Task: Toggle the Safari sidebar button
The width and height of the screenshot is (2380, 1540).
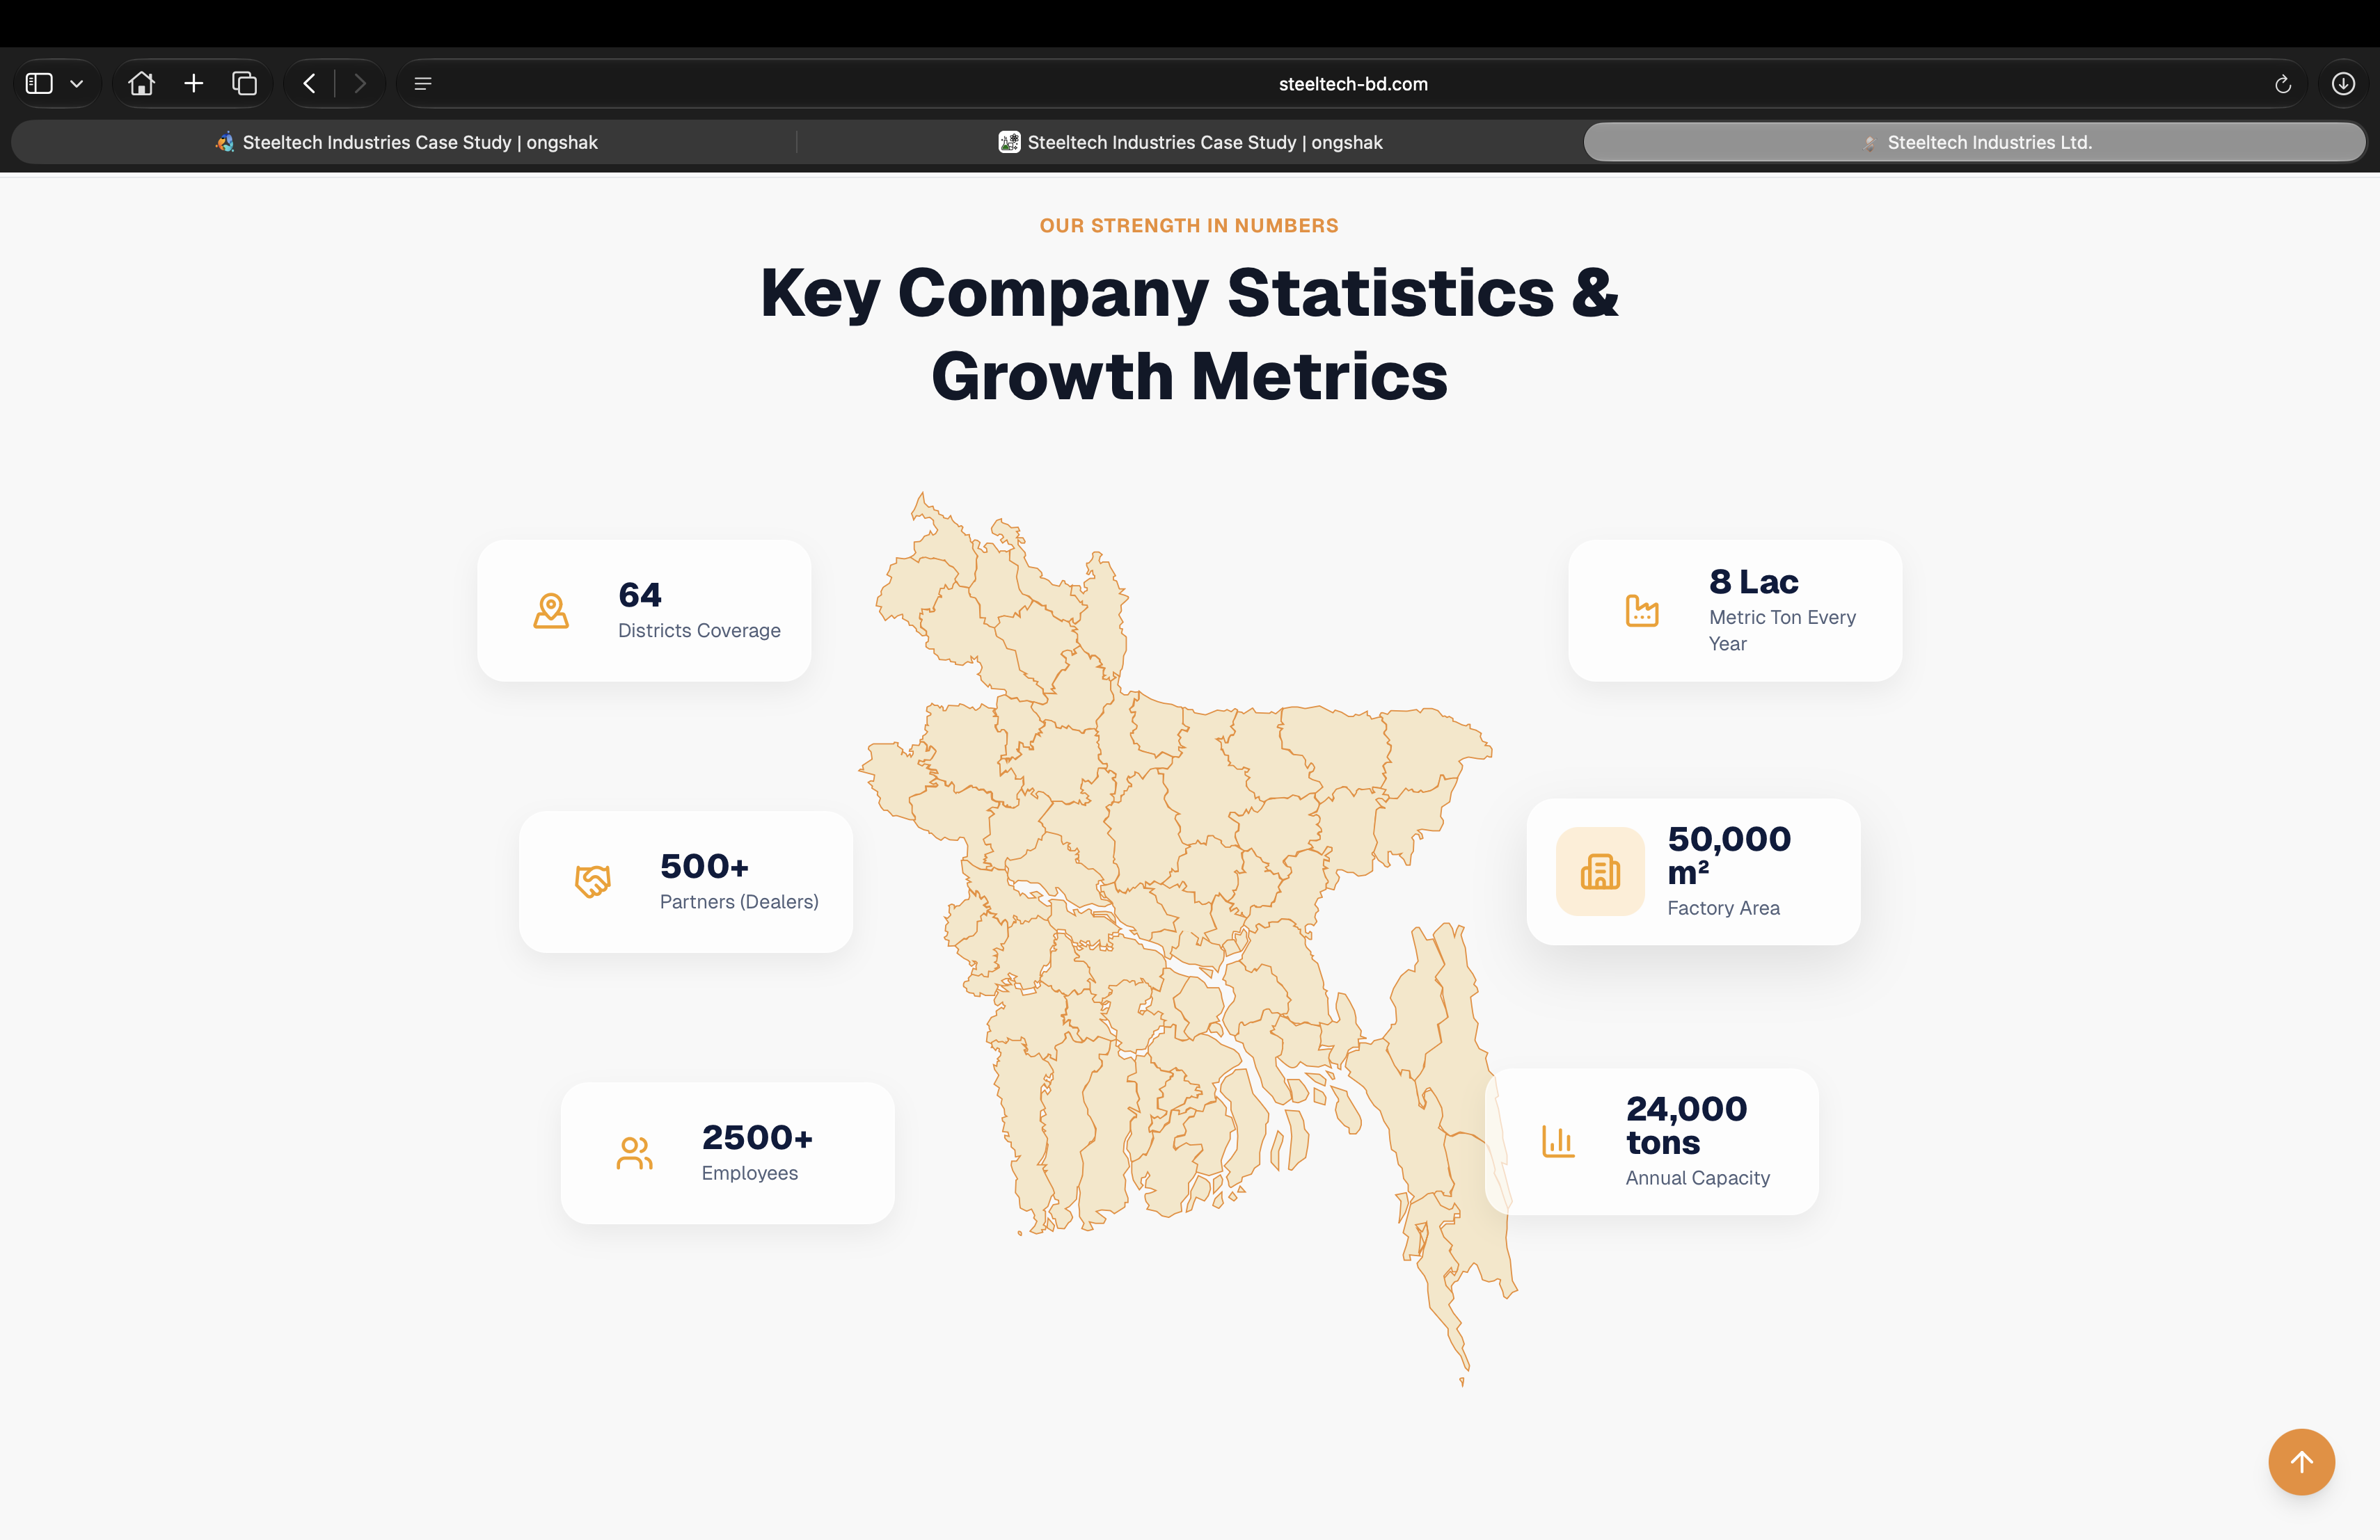Action: point(39,84)
